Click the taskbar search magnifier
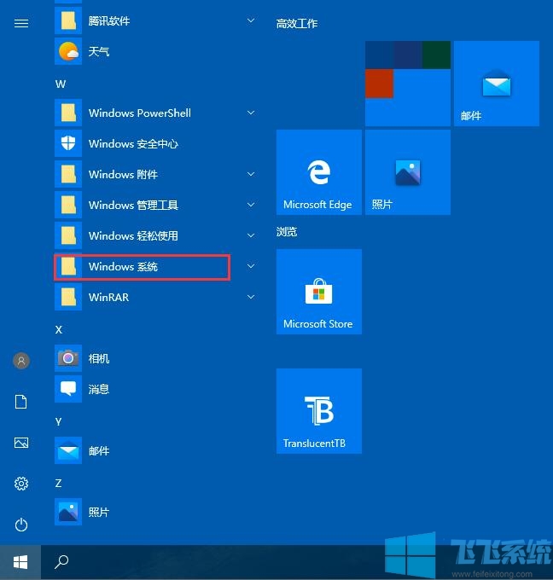 [x=61, y=562]
